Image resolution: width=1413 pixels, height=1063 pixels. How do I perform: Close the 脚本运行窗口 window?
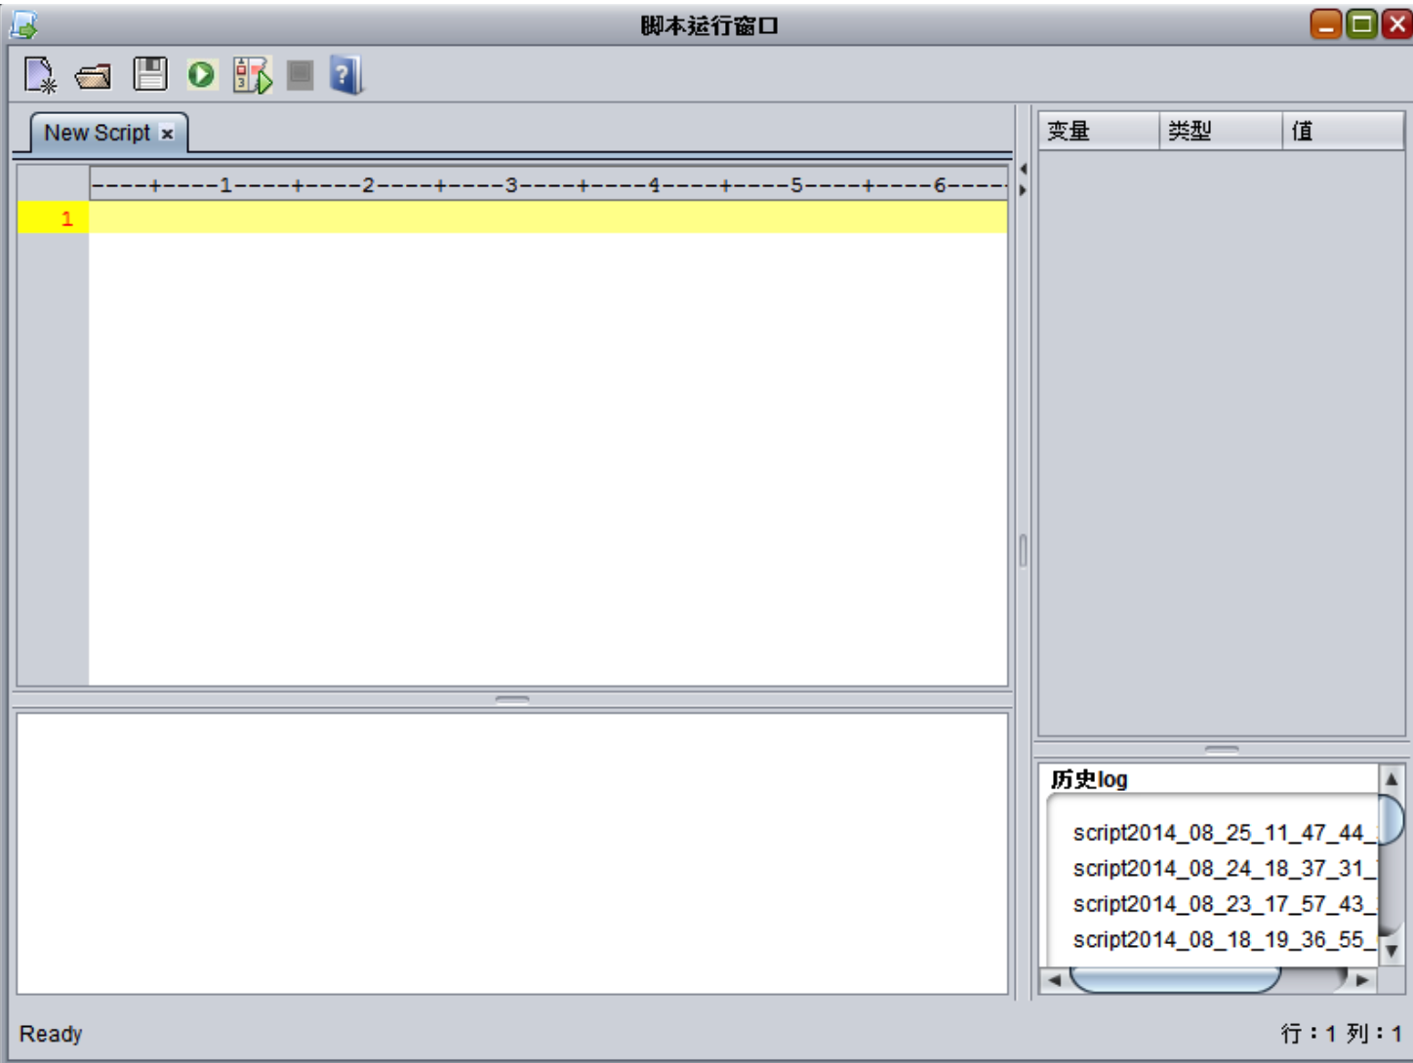(1396, 24)
